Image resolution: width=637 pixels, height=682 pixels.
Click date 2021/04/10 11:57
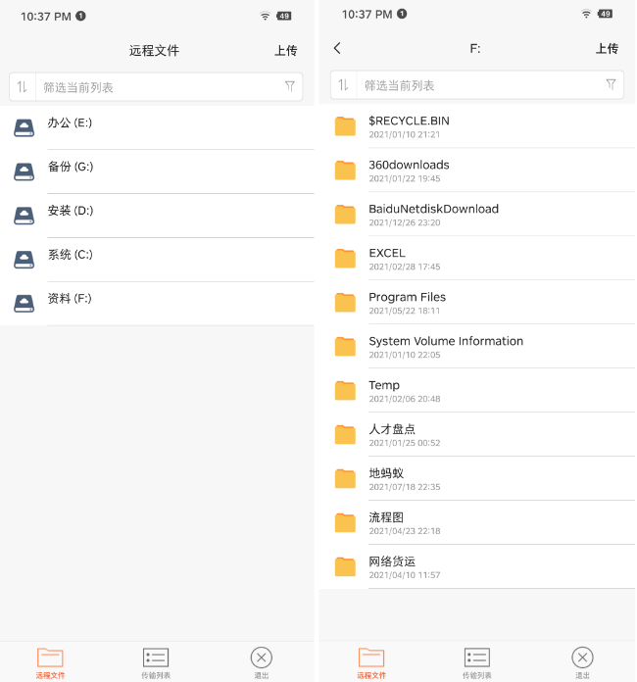pyautogui.click(x=405, y=575)
